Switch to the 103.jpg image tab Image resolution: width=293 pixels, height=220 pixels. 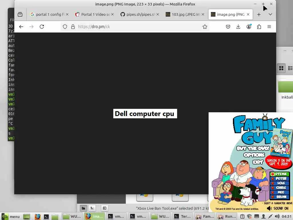[x=183, y=14]
